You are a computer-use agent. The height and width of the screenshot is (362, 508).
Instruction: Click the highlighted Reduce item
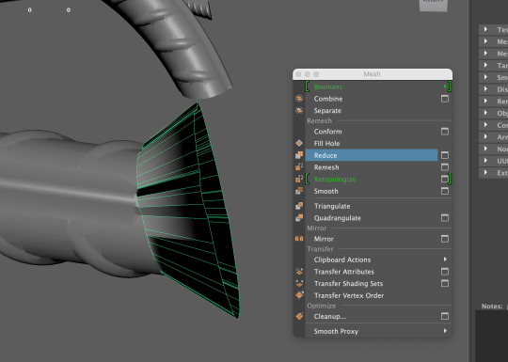coord(372,155)
